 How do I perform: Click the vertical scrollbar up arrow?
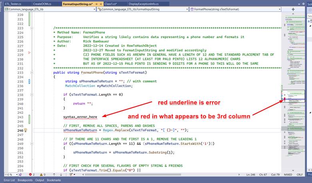coord(293,14)
